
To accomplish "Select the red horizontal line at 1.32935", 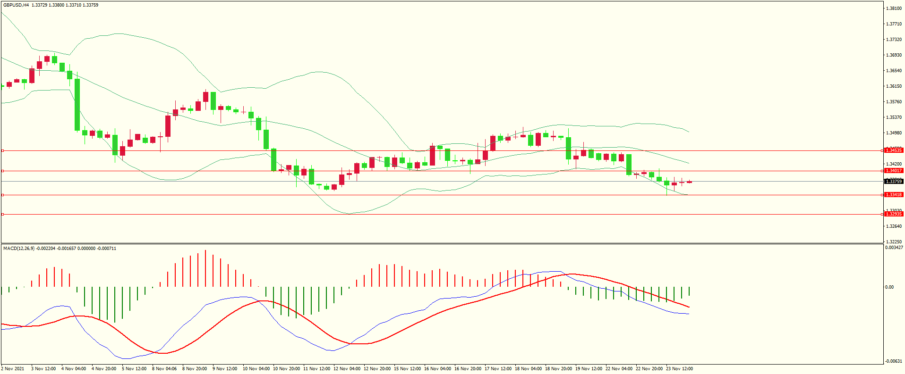I will pyautogui.click(x=442, y=214).
